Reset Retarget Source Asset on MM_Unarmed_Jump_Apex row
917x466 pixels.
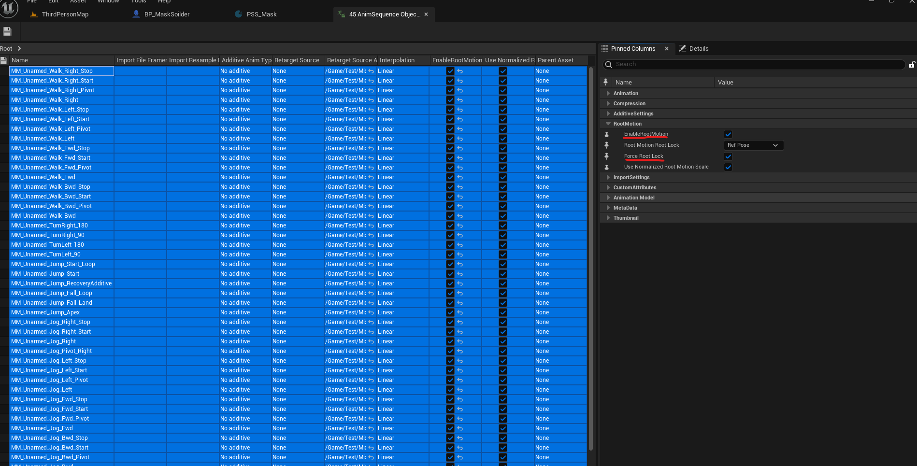coord(371,312)
